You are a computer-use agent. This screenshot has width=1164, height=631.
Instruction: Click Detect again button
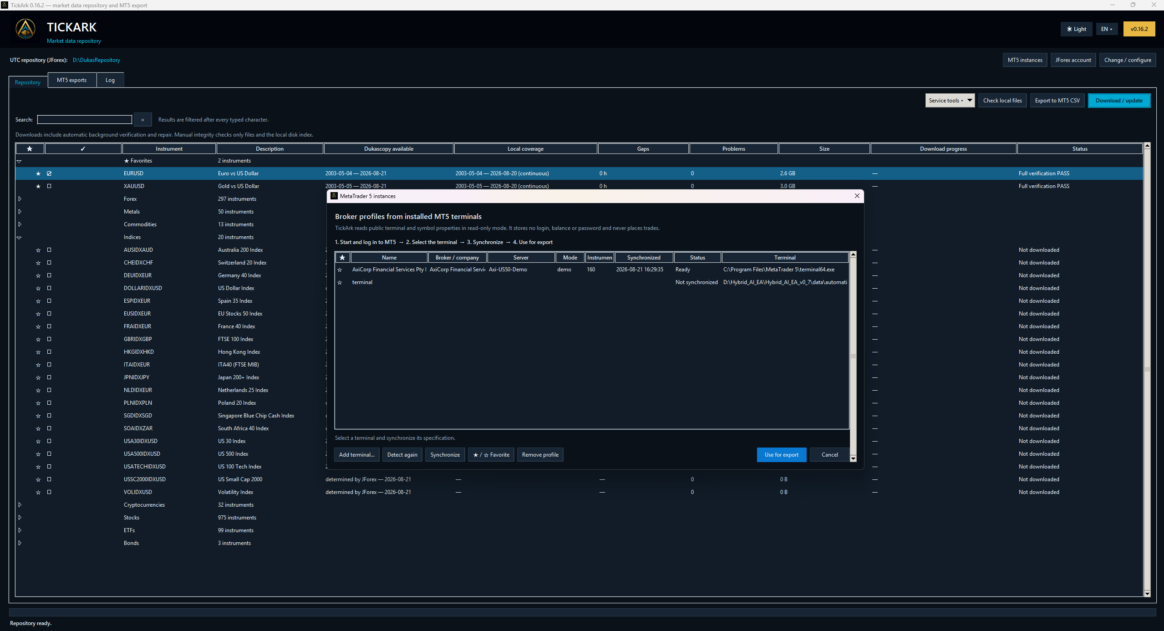(x=402, y=455)
